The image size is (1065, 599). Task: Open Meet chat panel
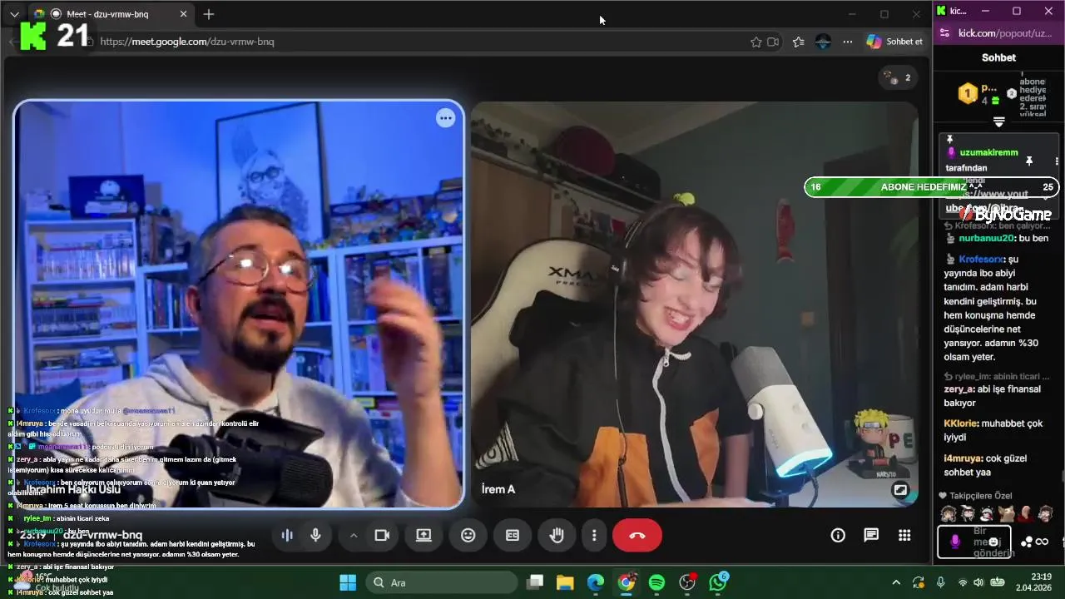click(x=871, y=535)
